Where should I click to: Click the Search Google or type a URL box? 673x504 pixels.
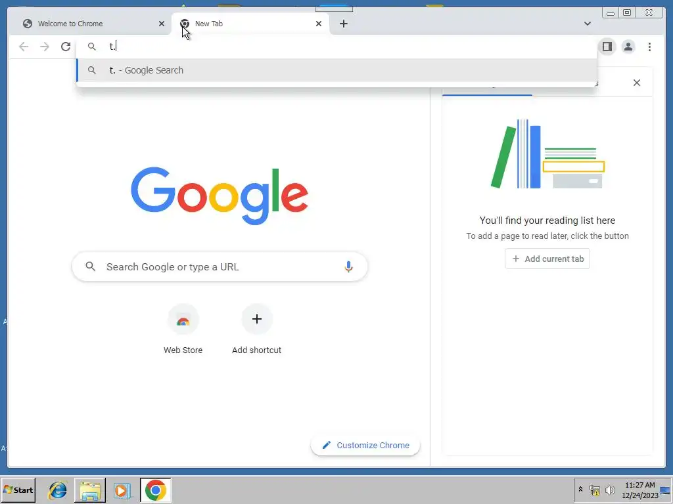coord(220,266)
